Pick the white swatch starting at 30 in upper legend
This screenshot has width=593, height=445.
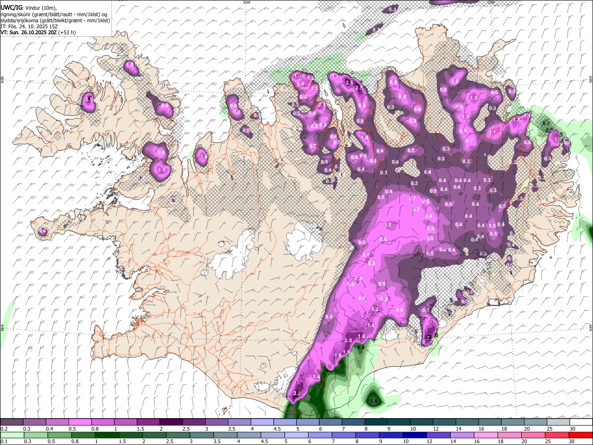click(x=581, y=422)
